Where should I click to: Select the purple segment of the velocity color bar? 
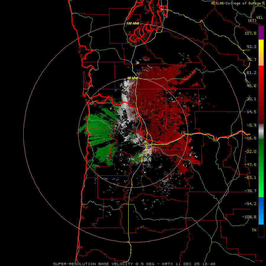coord(261,33)
